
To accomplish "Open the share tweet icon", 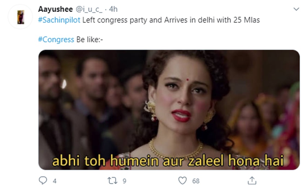I will pyautogui.click(x=252, y=180).
